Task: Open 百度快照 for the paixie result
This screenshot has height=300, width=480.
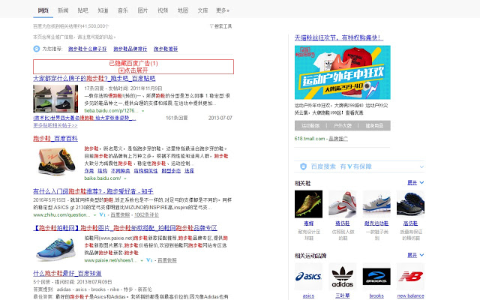Action: click(x=167, y=260)
